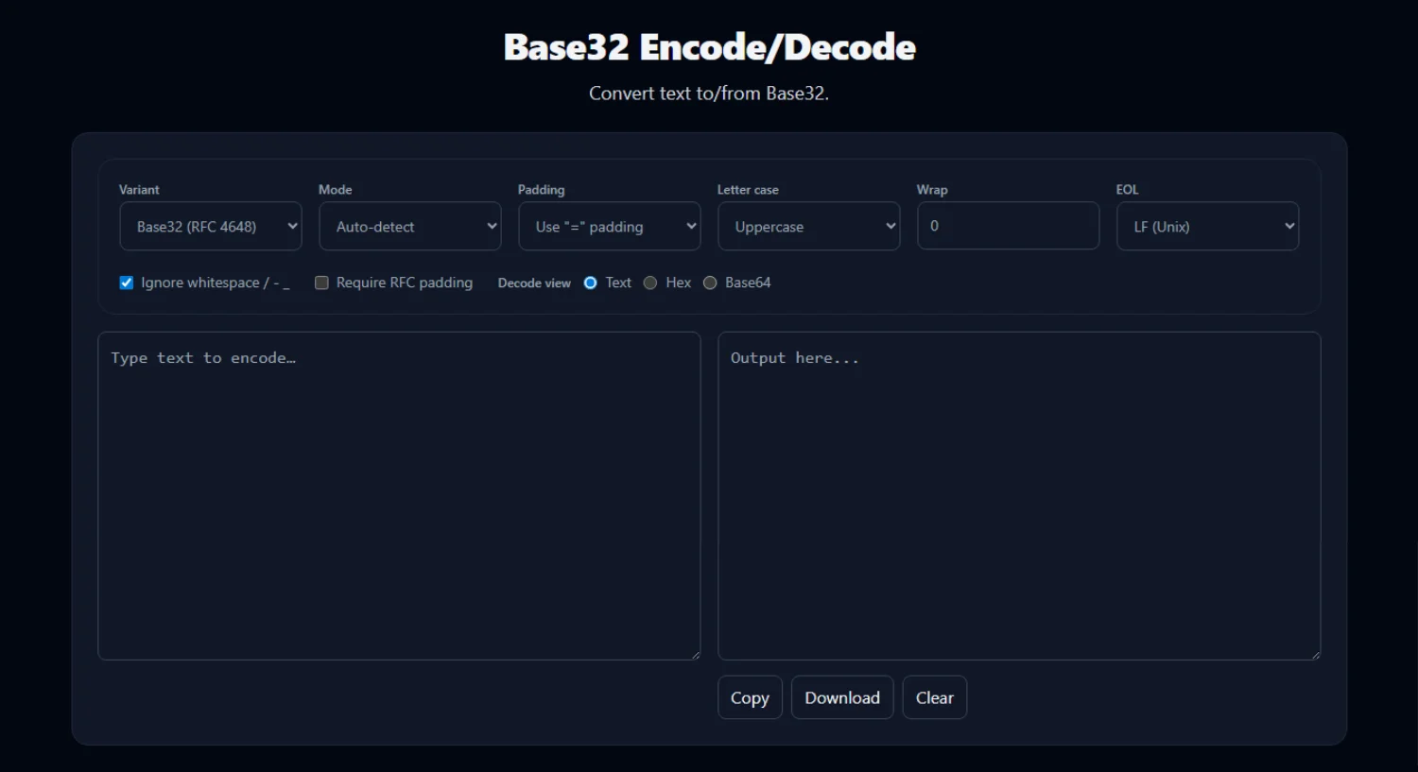Choose Base64 decode view option
The height and width of the screenshot is (772, 1418).
click(x=710, y=283)
